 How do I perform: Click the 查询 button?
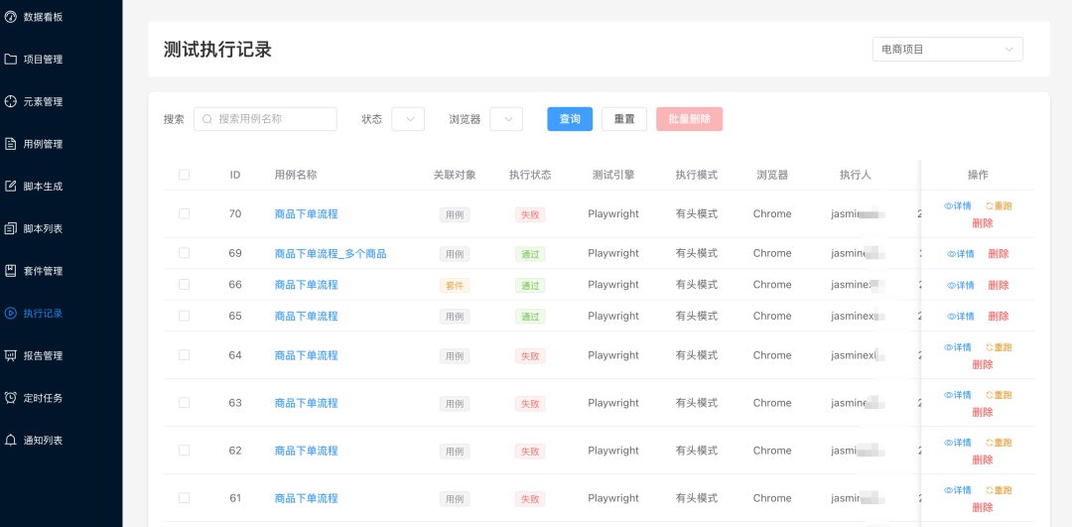click(570, 119)
